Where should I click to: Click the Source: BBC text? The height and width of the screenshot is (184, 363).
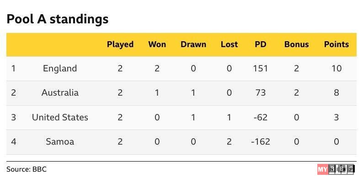tap(27, 169)
